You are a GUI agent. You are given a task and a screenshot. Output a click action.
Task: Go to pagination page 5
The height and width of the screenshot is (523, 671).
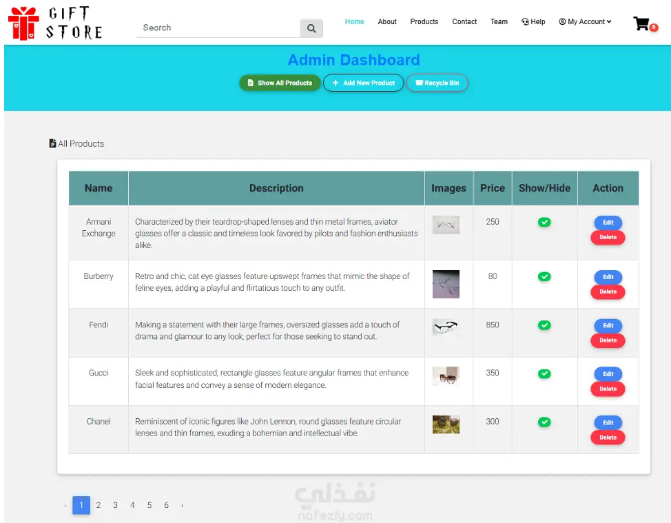point(149,505)
